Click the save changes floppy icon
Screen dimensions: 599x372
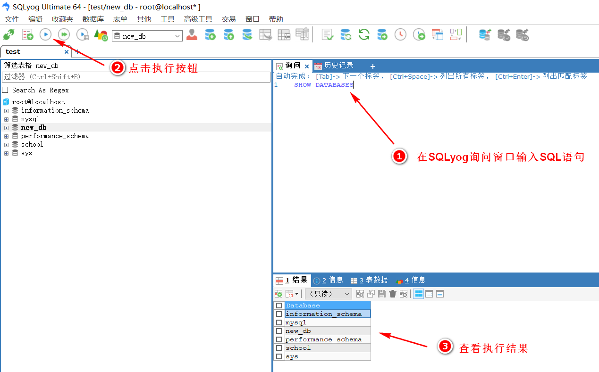382,294
